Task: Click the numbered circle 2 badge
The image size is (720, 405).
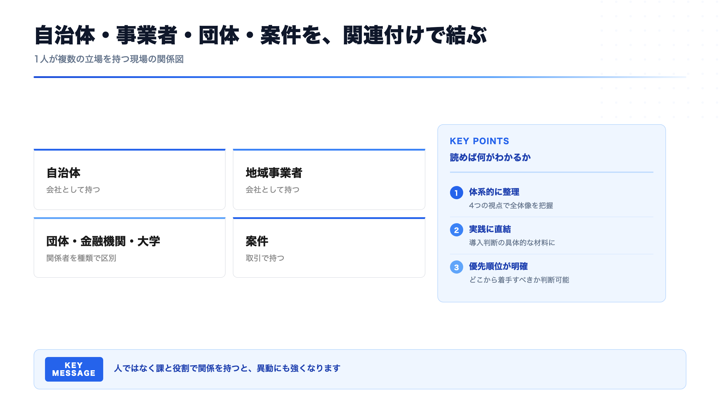Action: click(456, 230)
